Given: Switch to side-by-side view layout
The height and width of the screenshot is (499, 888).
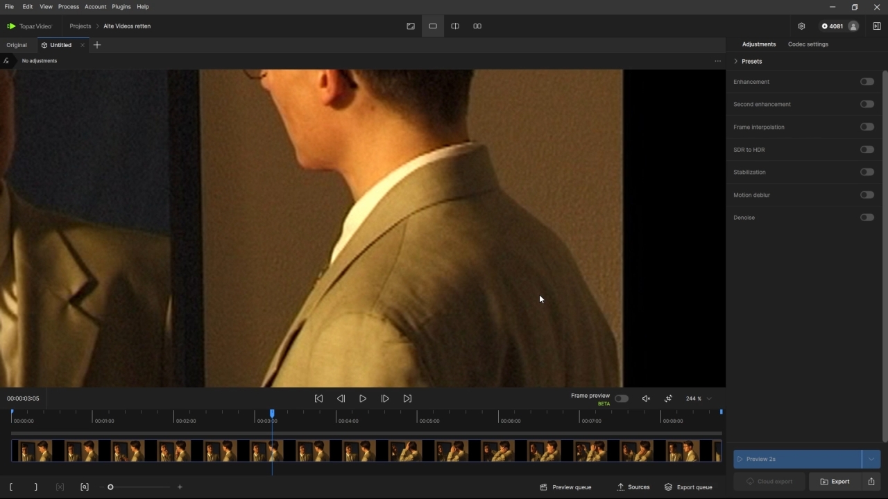Looking at the screenshot, I should 477,26.
